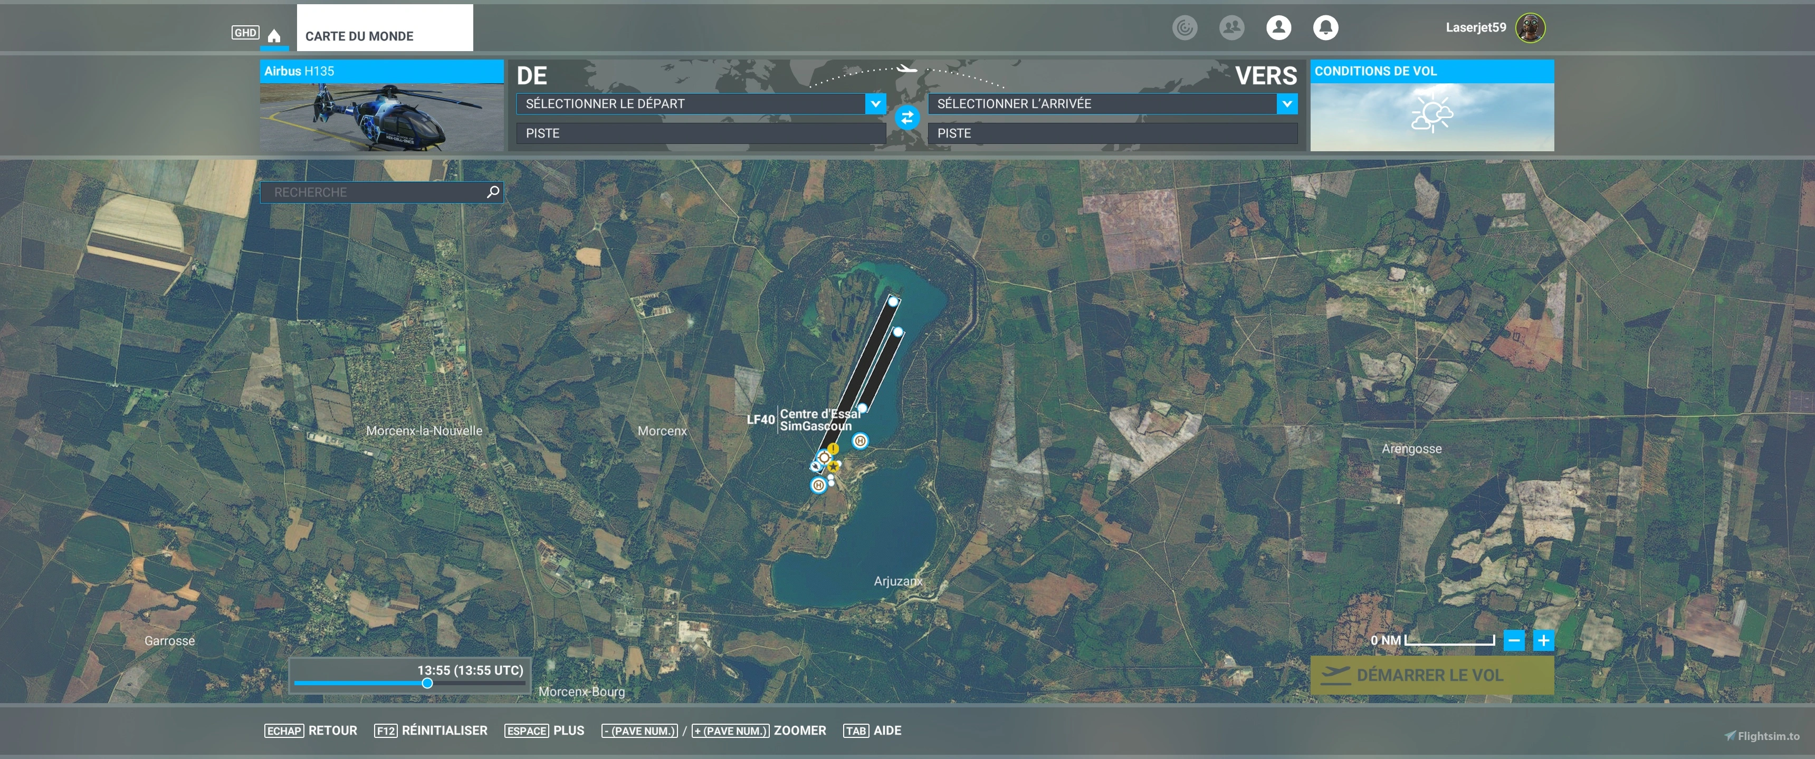
Task: Open the notifications bell icon
Action: pos(1325,27)
